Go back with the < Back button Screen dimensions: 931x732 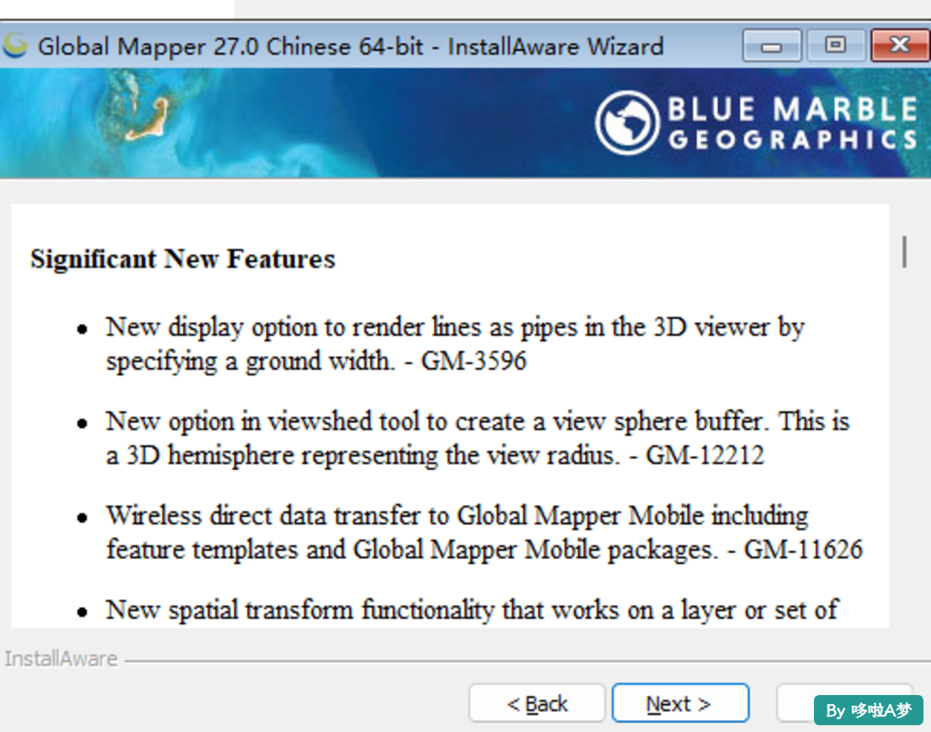(537, 703)
